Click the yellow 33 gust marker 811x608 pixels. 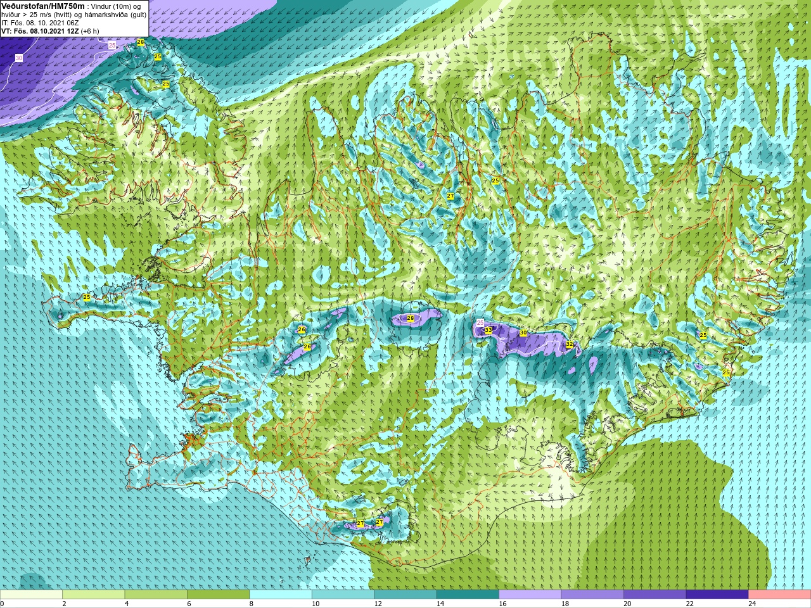point(488,330)
